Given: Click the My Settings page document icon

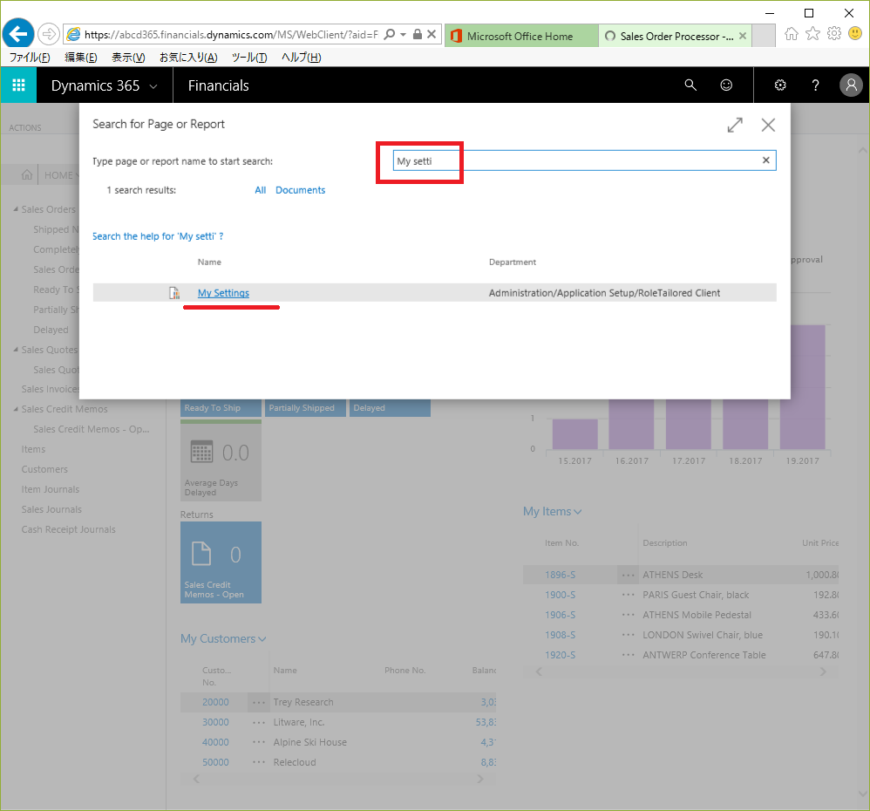Looking at the screenshot, I should tap(174, 292).
